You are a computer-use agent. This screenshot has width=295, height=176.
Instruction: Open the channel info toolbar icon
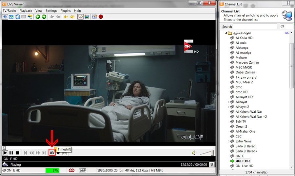[5, 17]
